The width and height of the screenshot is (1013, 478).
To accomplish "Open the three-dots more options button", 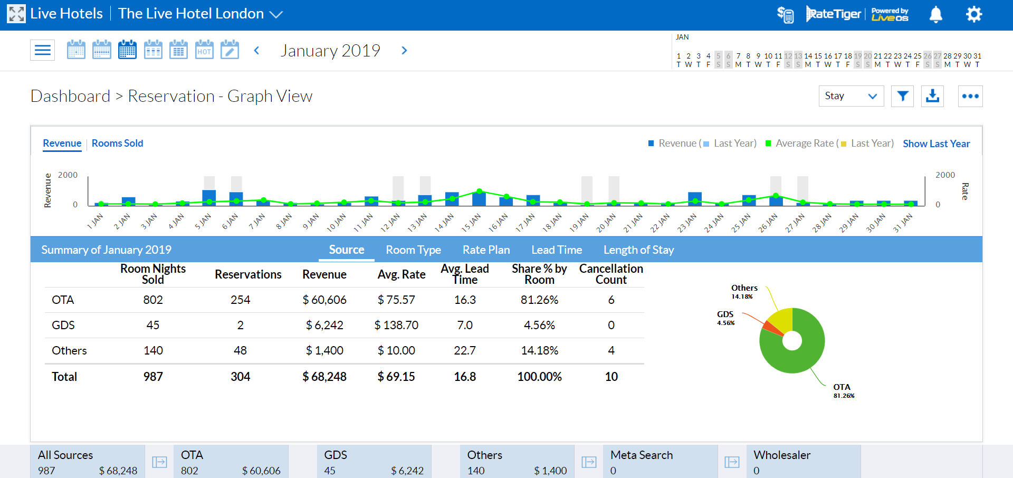I will click(x=970, y=96).
